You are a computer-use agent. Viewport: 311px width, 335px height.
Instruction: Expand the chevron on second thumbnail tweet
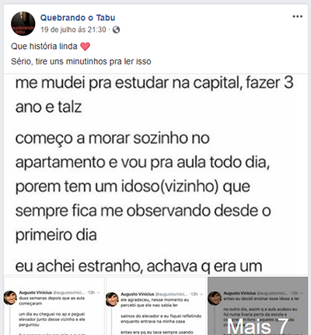(201, 295)
